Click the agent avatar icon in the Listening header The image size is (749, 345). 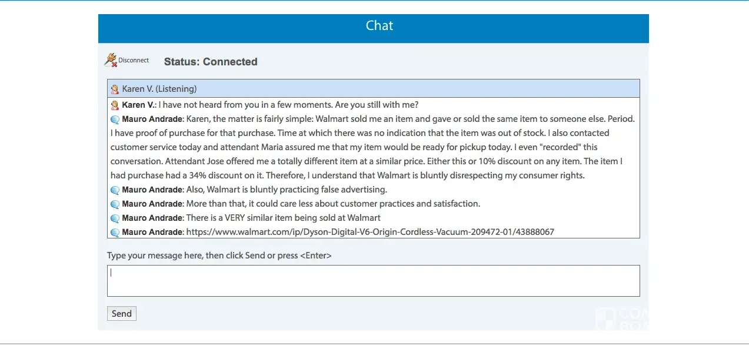(x=115, y=89)
